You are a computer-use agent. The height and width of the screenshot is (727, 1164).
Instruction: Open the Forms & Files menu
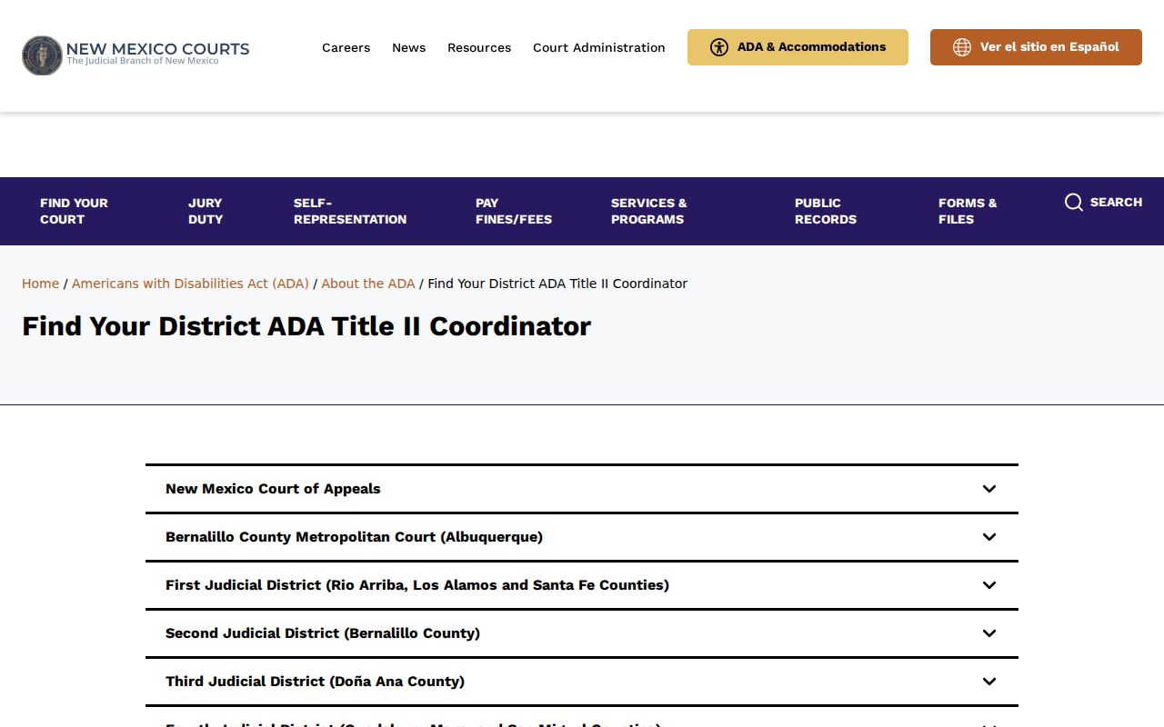(x=968, y=211)
